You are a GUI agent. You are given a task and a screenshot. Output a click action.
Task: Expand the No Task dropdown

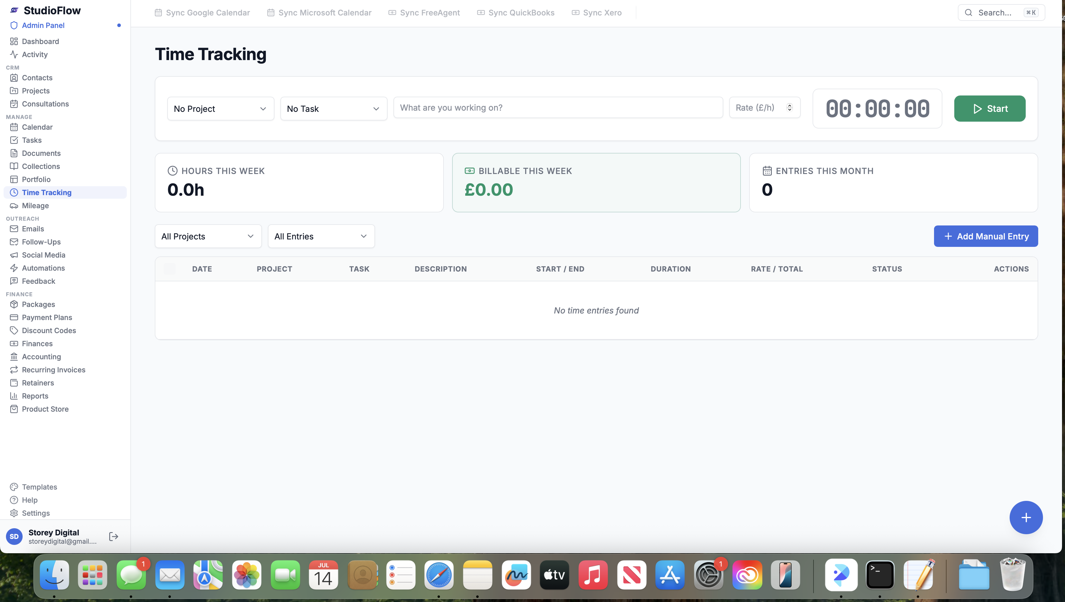[x=333, y=109]
